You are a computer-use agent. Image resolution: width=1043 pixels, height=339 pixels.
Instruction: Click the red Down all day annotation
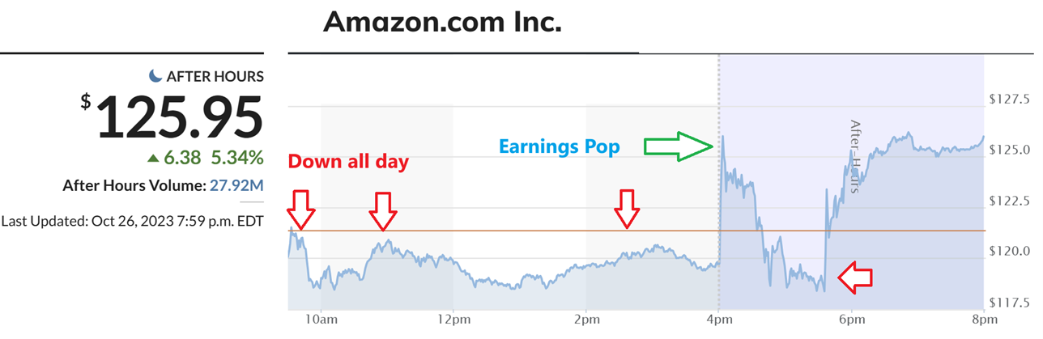click(x=348, y=161)
